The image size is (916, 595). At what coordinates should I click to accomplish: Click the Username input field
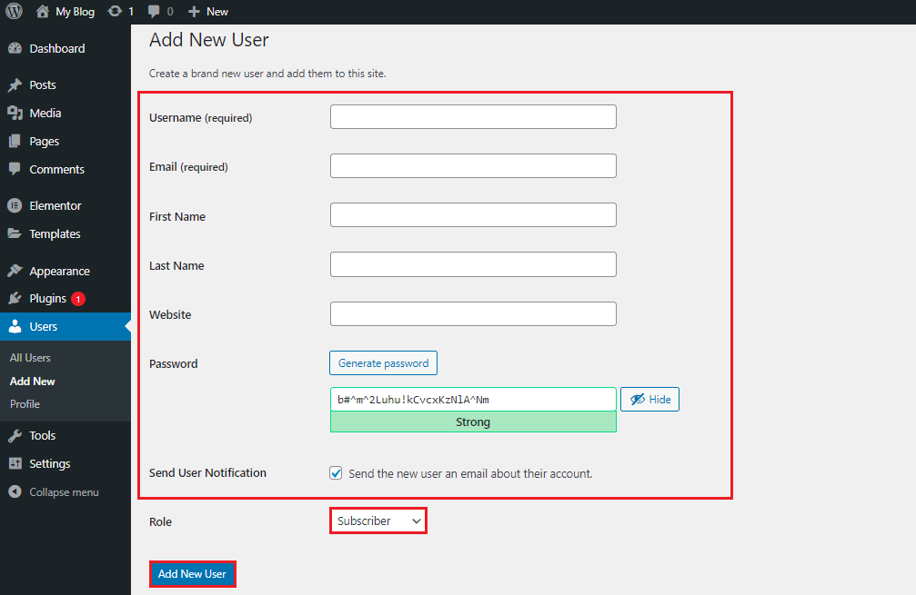pyautogui.click(x=473, y=116)
